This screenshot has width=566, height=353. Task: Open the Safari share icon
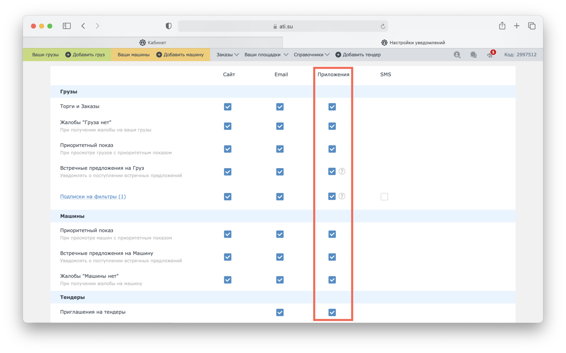pos(502,26)
